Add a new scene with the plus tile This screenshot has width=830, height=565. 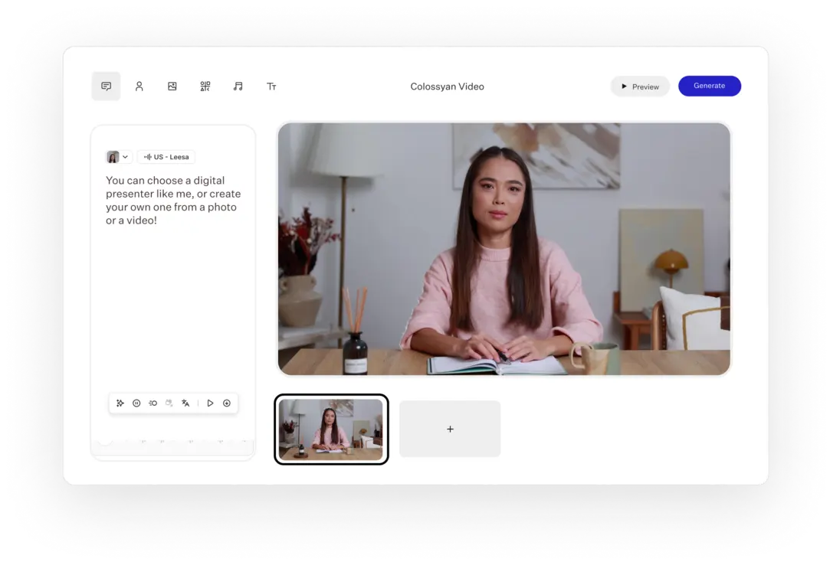click(x=450, y=429)
